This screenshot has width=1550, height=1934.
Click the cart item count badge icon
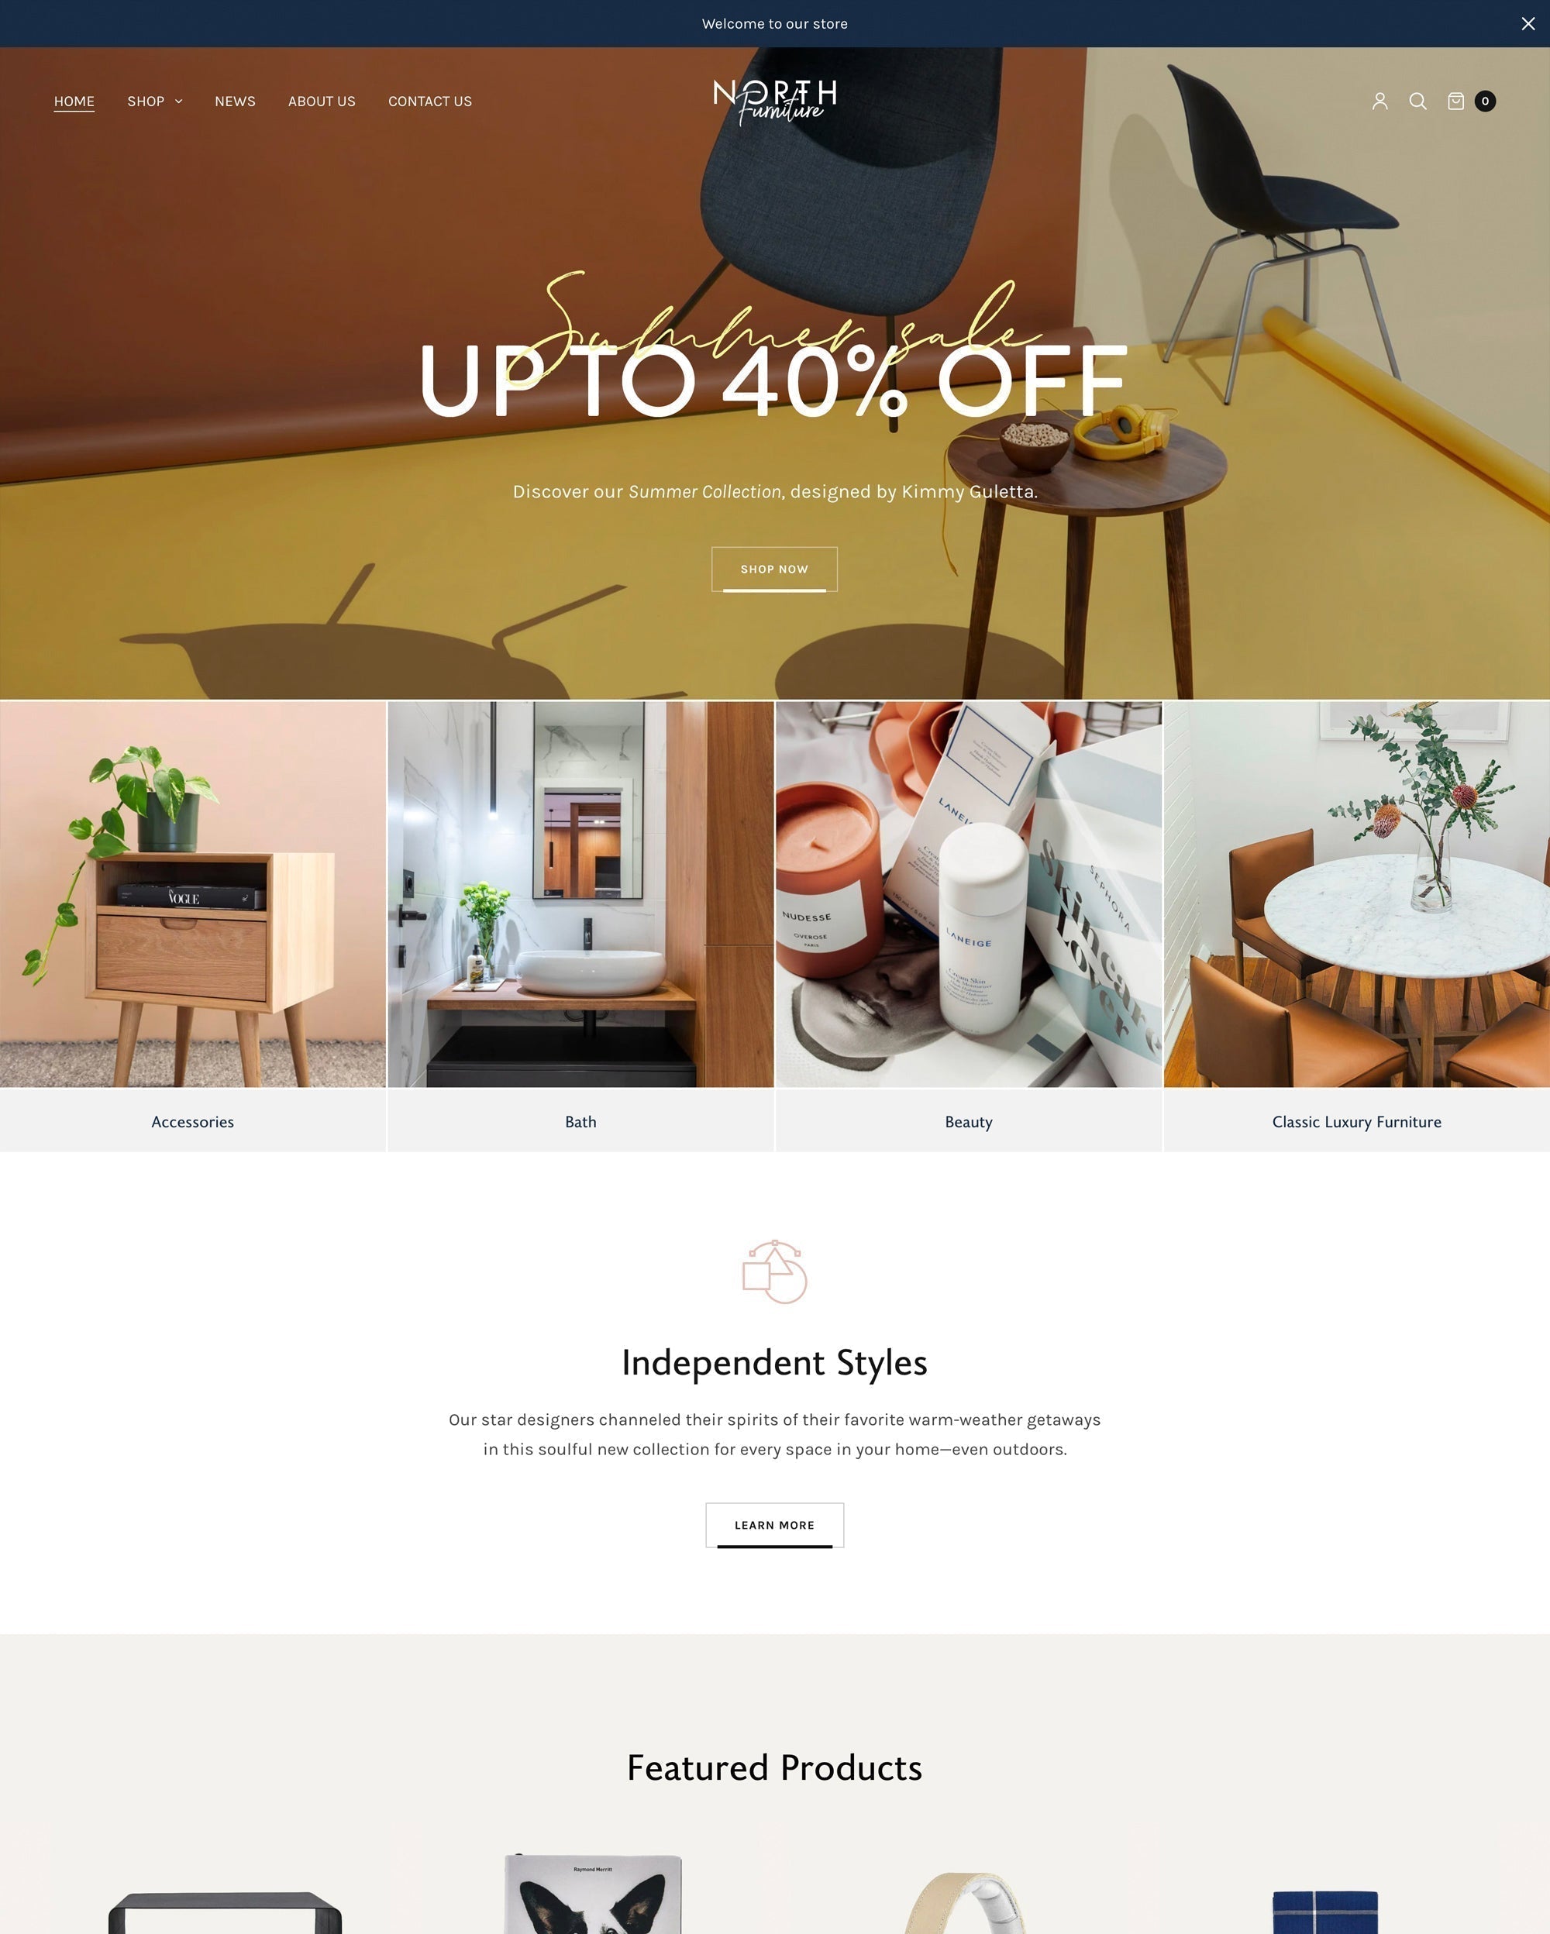(1485, 100)
